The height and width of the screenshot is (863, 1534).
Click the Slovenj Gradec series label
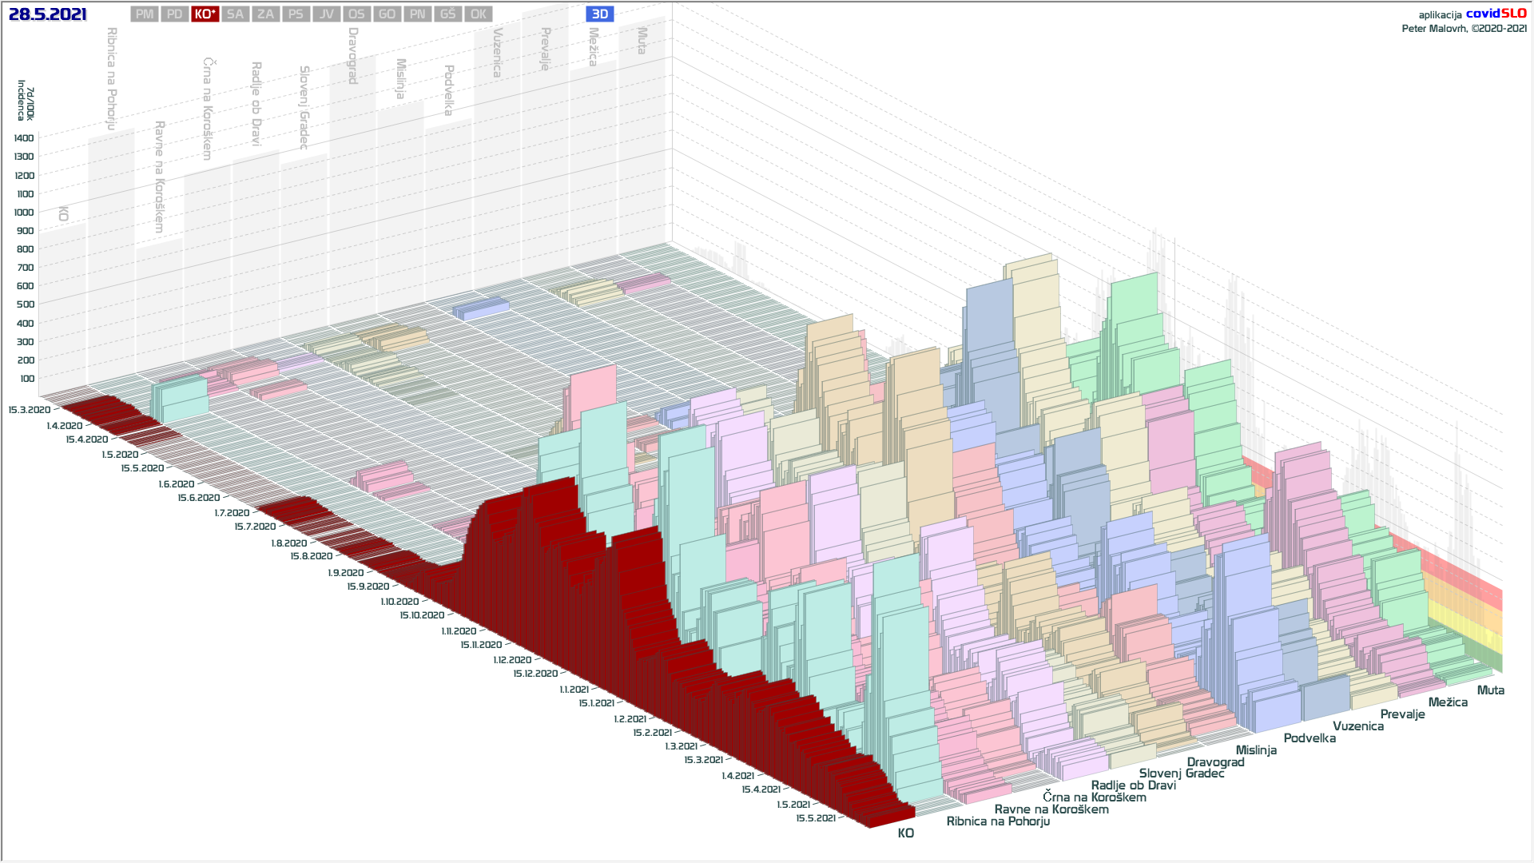[1181, 774]
